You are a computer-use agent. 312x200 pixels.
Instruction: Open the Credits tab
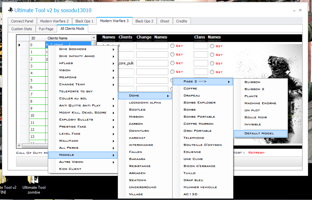click(x=181, y=21)
